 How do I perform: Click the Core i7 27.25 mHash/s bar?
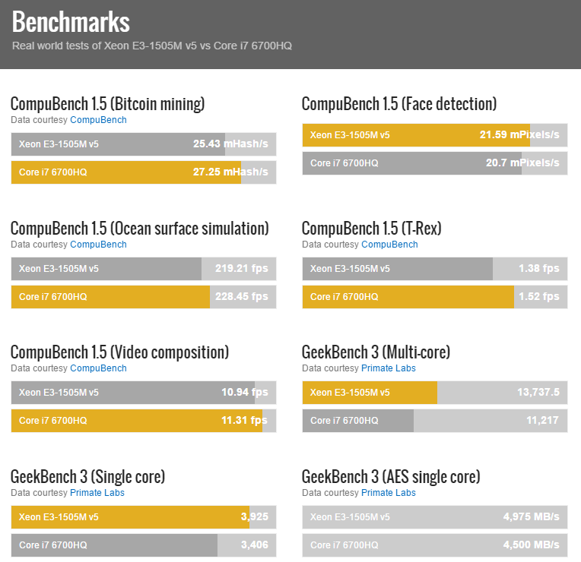click(143, 172)
